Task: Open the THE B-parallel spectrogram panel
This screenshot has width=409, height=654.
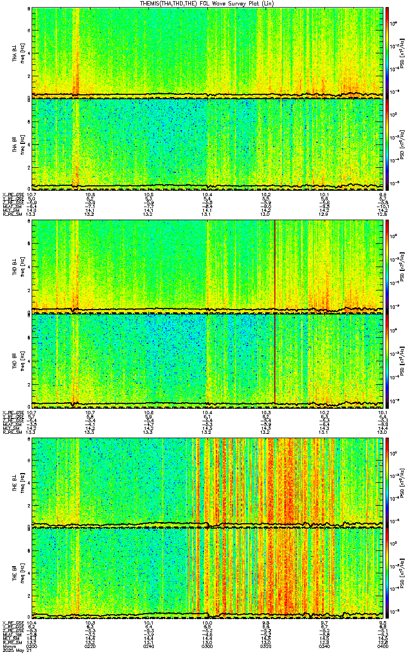Action: tap(208, 573)
